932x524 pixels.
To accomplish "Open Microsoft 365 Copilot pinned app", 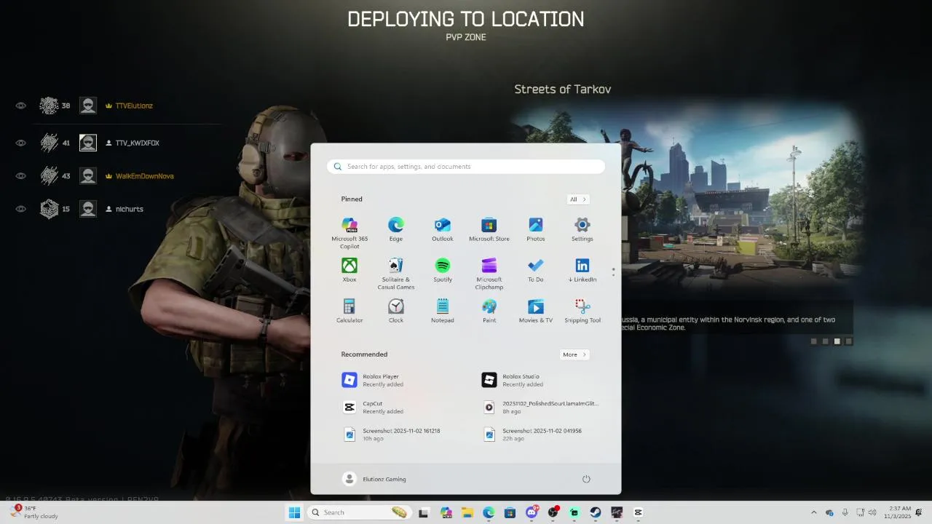I will pyautogui.click(x=349, y=233).
